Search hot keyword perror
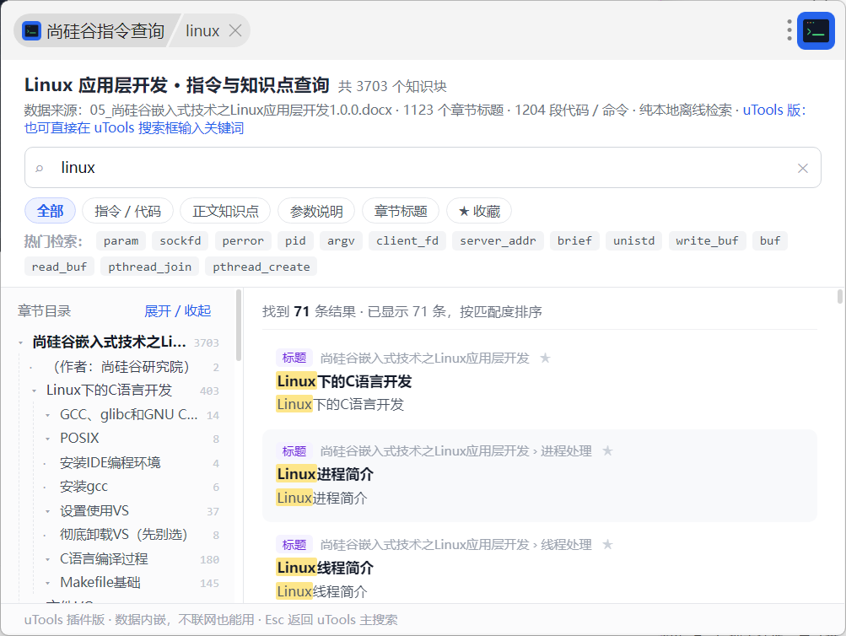Image resolution: width=846 pixels, height=636 pixels. click(243, 240)
